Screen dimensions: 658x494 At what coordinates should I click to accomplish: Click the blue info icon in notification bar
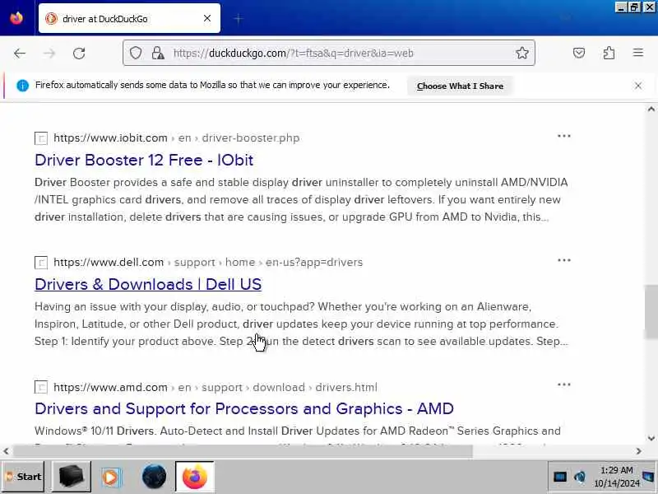tap(23, 86)
